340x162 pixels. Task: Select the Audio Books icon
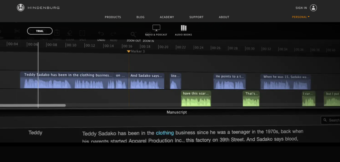pyautogui.click(x=184, y=28)
